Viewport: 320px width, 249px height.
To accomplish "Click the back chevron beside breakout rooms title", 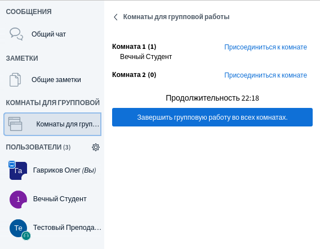I will (115, 17).
